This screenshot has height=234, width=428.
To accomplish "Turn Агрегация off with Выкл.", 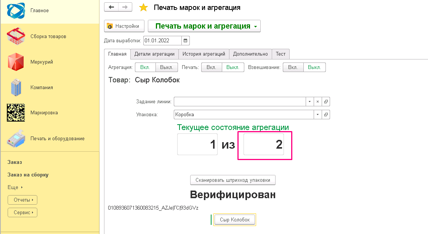I will point(167,67).
